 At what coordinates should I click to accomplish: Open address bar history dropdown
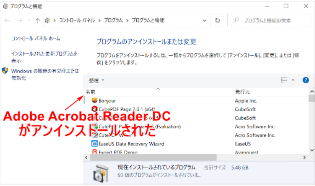[205, 21]
